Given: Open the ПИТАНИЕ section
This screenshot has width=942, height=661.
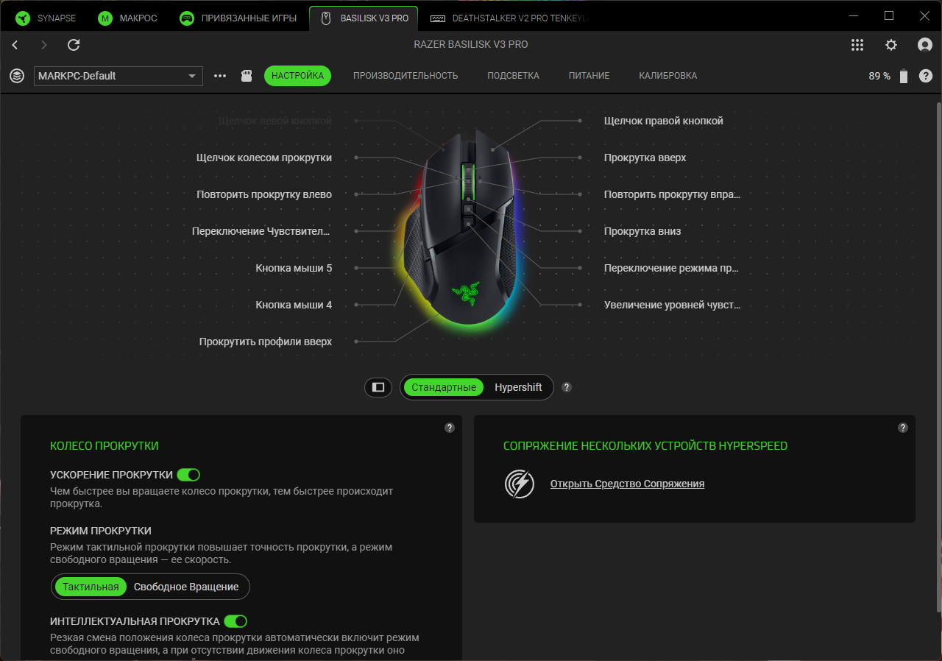Looking at the screenshot, I should coord(589,76).
